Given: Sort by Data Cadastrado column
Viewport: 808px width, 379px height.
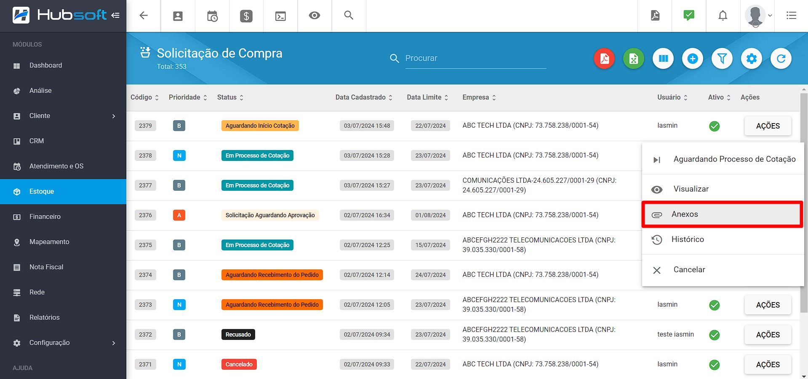Looking at the screenshot, I should tap(364, 97).
